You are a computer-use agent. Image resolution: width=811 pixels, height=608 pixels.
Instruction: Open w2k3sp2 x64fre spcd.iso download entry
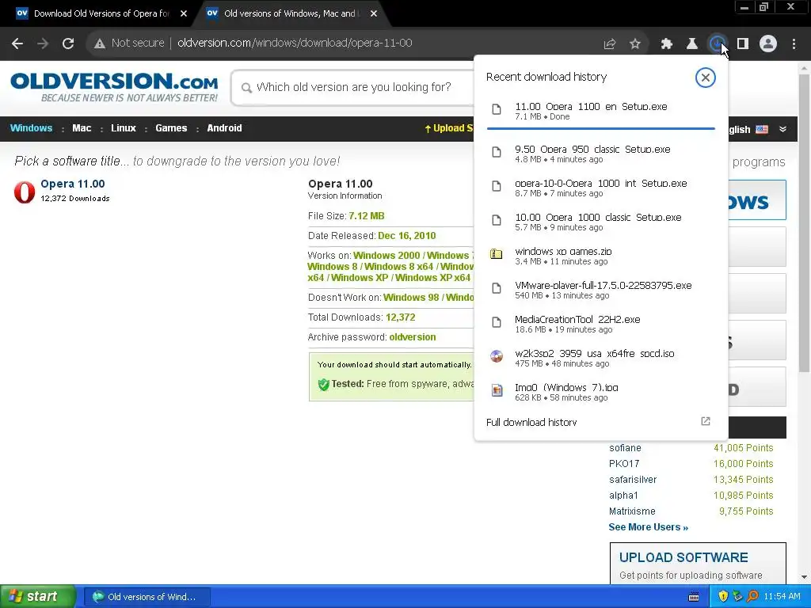(x=600, y=358)
